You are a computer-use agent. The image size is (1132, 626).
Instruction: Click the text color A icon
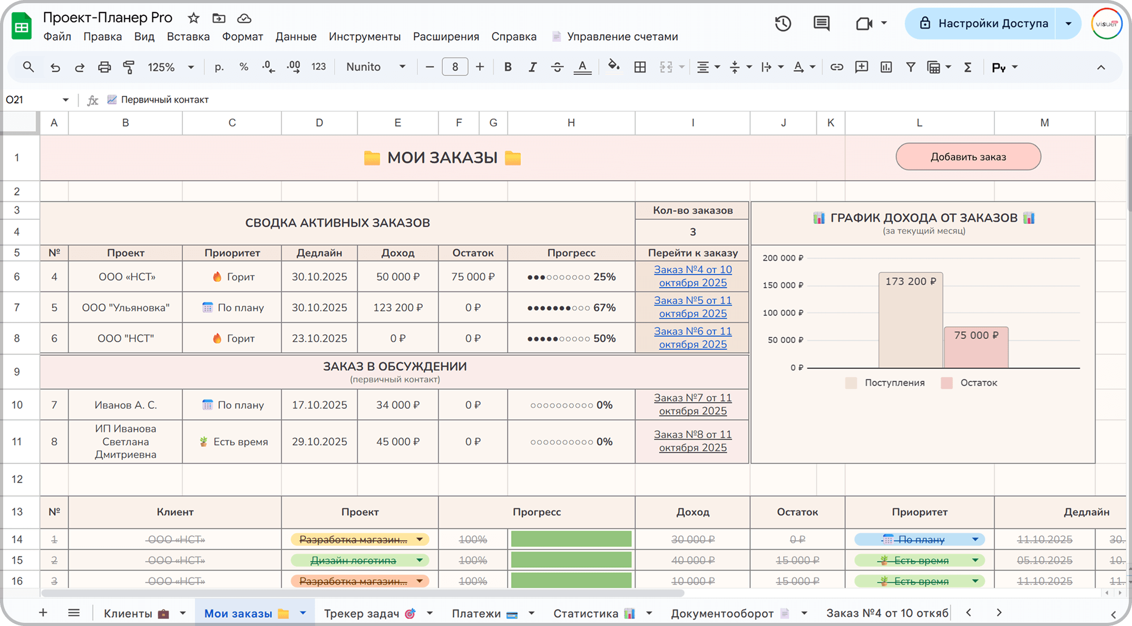(582, 67)
